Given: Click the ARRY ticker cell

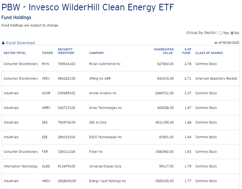Looking at the screenshot, I should [x=46, y=108].
